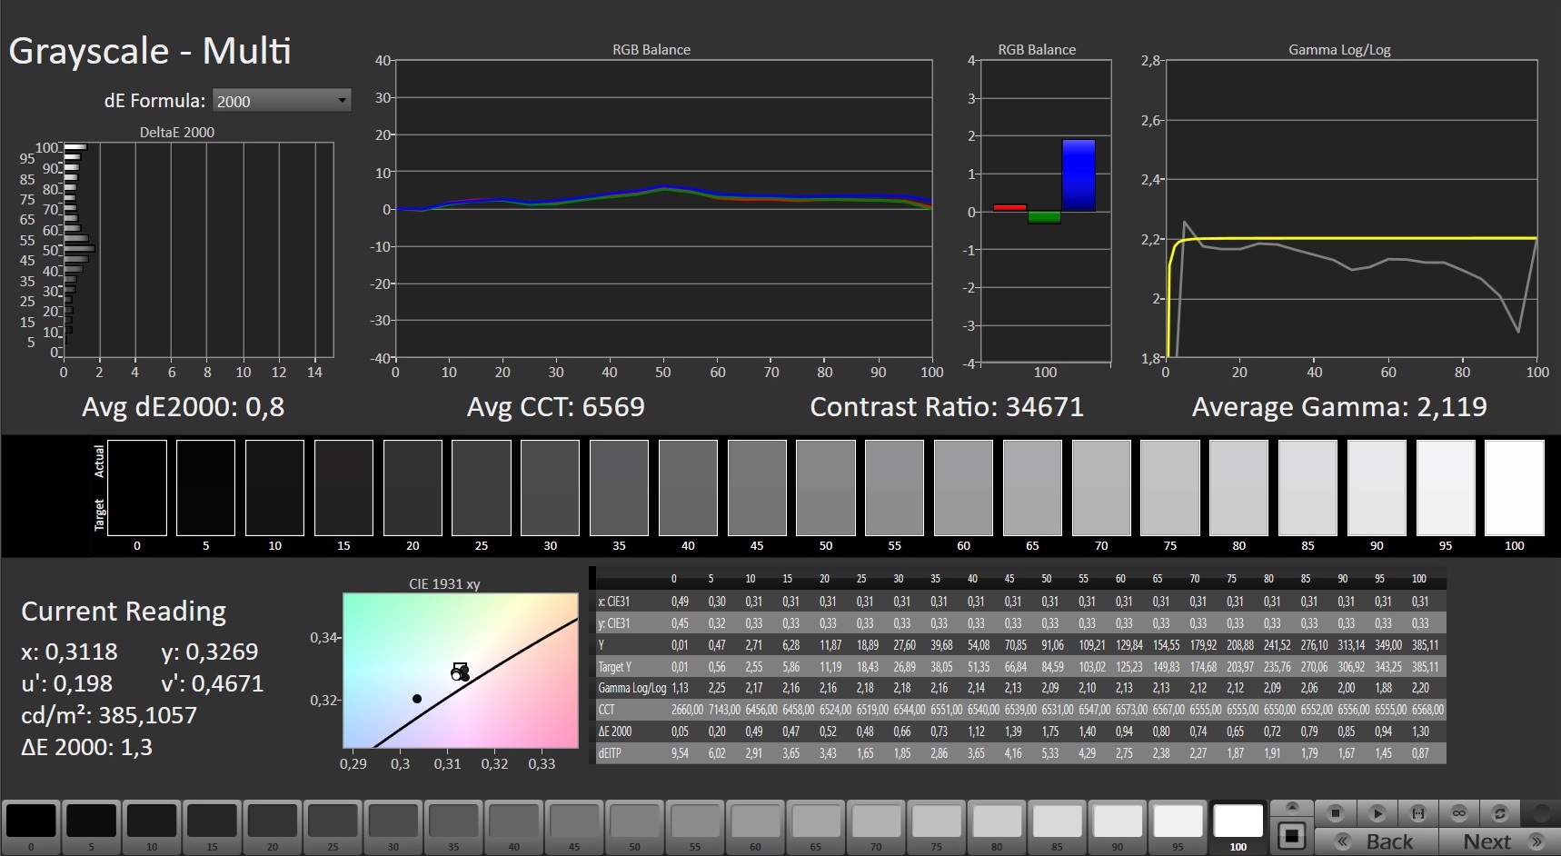
Task: Click the refresh arrows icon
Action: pyautogui.click(x=1500, y=812)
